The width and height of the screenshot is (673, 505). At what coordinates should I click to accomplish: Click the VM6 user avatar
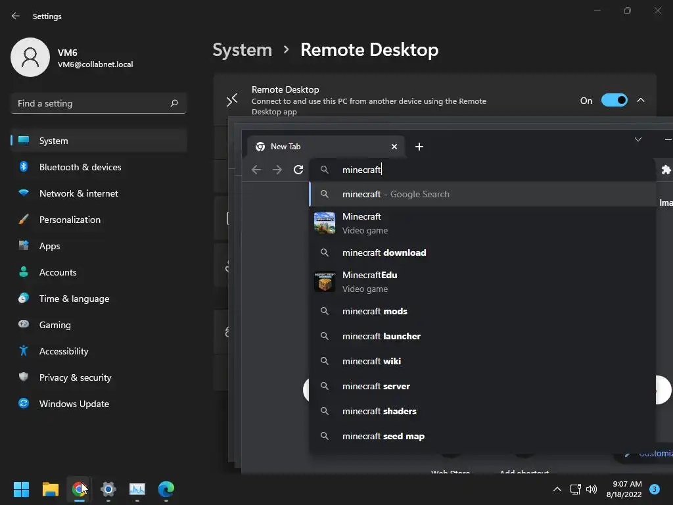coord(30,57)
